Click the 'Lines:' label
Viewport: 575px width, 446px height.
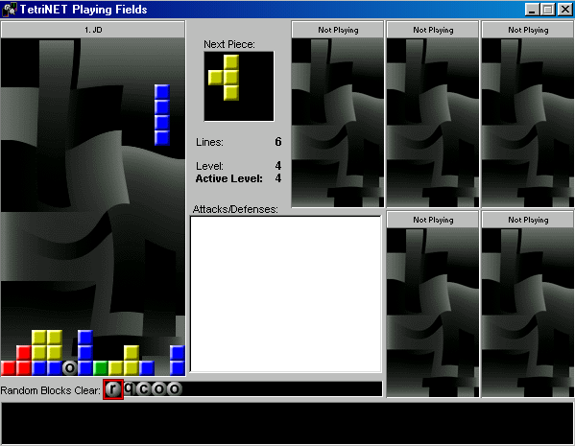pos(209,142)
